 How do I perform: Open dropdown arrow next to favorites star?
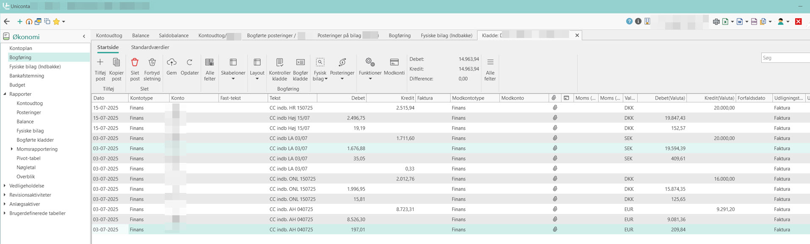coord(64,22)
